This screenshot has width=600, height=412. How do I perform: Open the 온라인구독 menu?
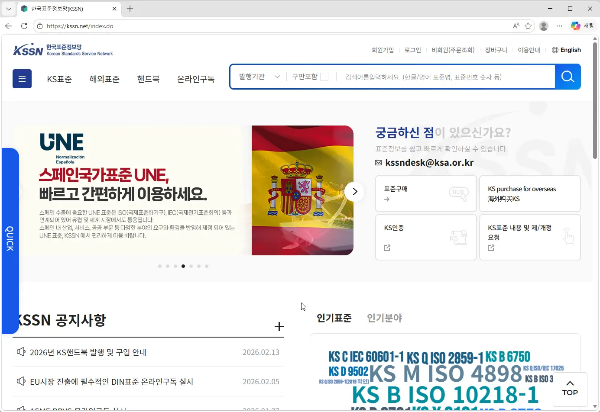[x=196, y=79]
